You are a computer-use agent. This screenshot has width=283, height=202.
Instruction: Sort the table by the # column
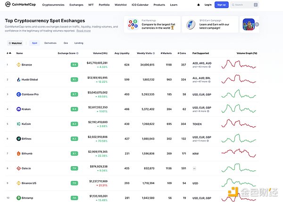point(8,53)
